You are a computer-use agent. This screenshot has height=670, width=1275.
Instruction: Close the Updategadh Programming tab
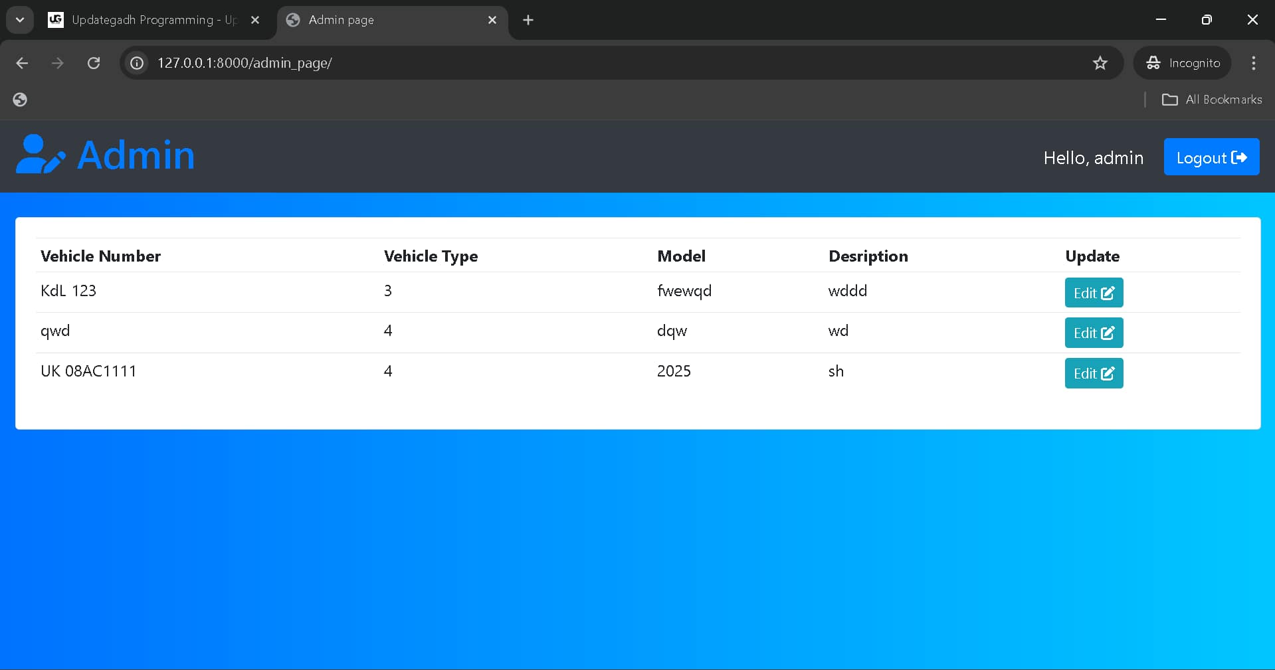click(255, 20)
